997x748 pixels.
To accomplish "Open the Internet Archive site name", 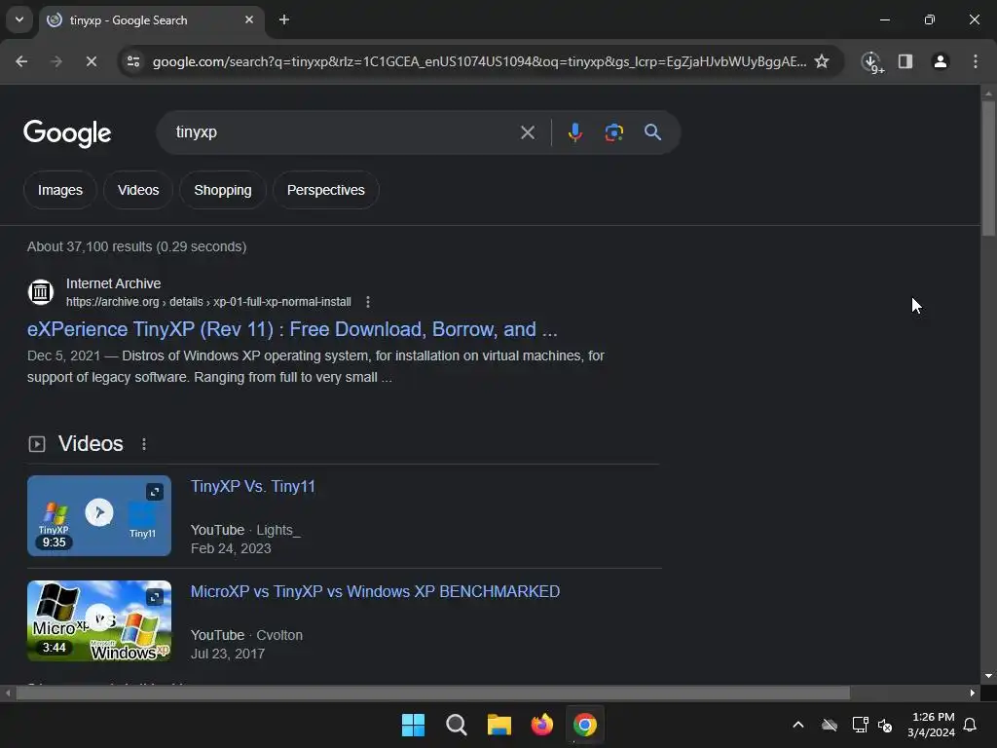I will coord(113,283).
